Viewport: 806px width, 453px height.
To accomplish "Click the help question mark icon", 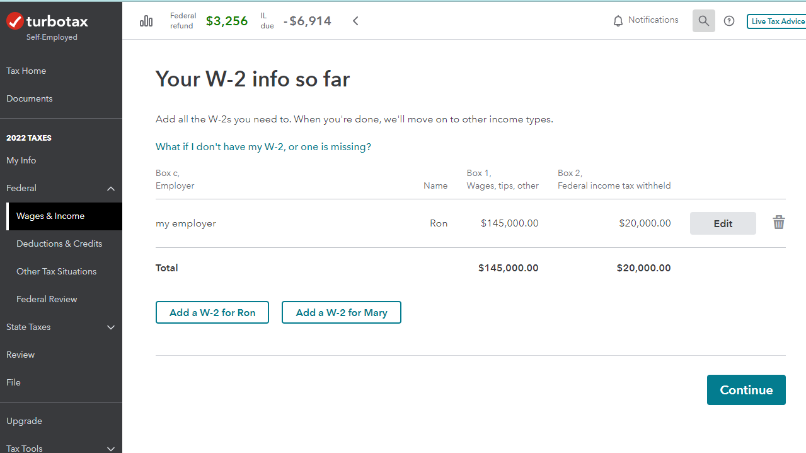I will click(x=729, y=21).
